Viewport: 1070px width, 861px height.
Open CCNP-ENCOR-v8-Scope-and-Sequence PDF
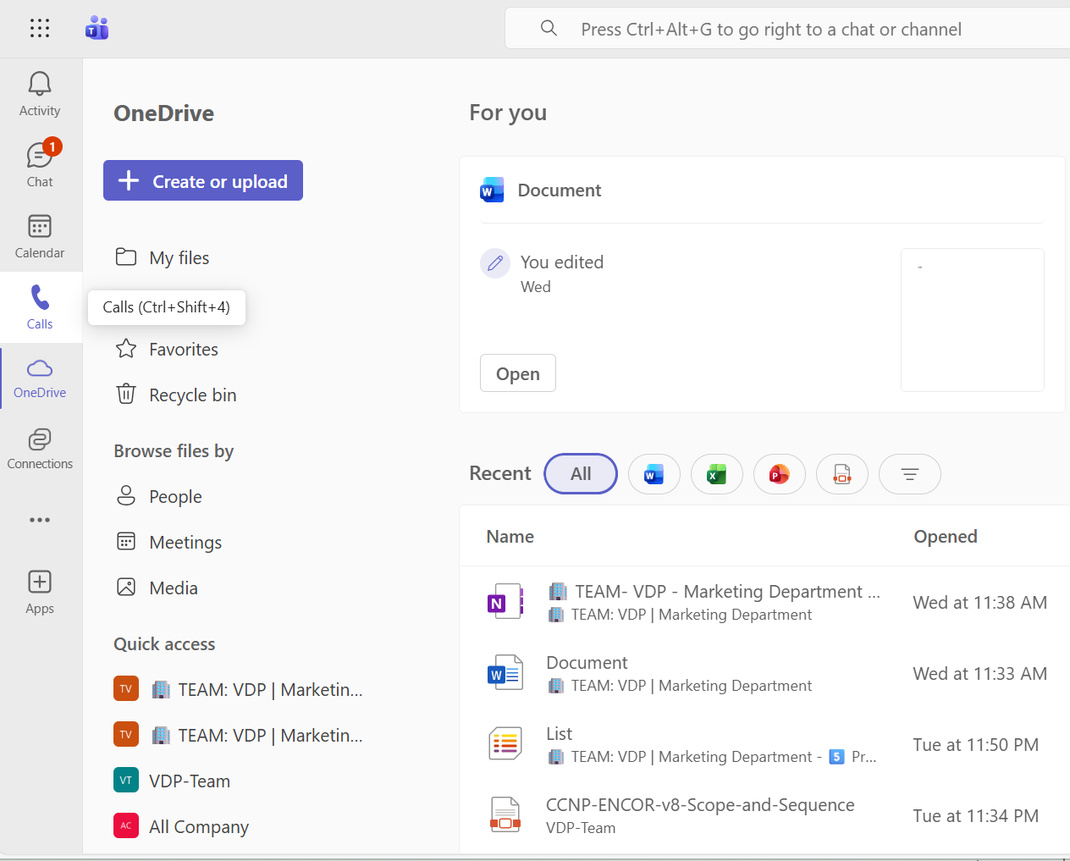[765, 815]
